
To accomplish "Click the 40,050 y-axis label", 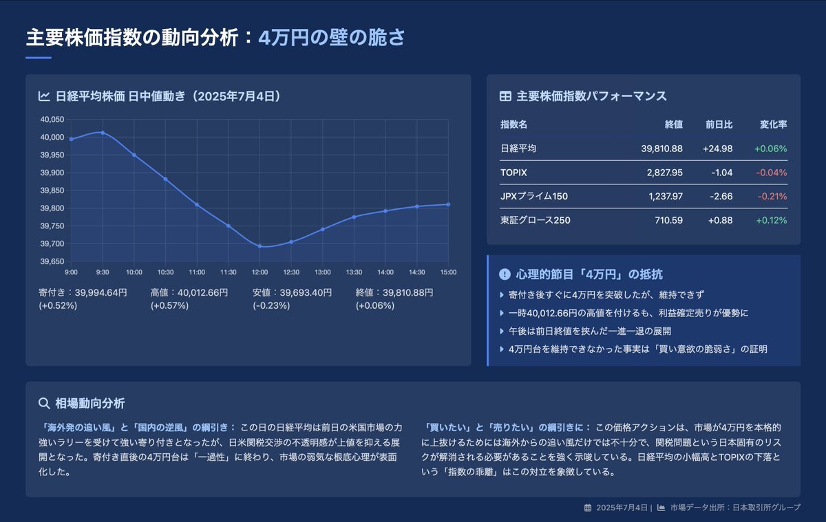I will pos(52,120).
